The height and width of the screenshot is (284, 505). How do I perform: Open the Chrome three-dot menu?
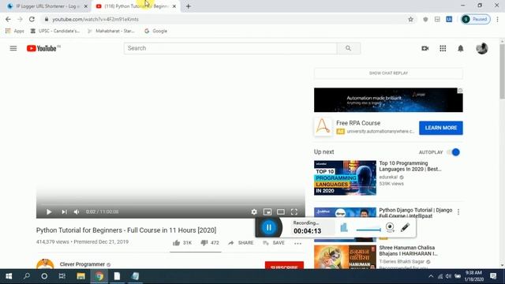point(498,19)
